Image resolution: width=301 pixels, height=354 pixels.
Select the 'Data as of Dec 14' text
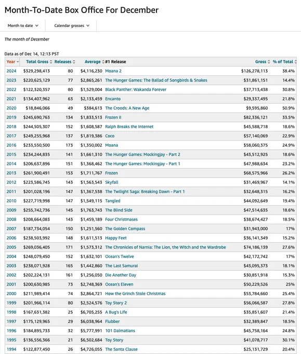tap(32, 54)
